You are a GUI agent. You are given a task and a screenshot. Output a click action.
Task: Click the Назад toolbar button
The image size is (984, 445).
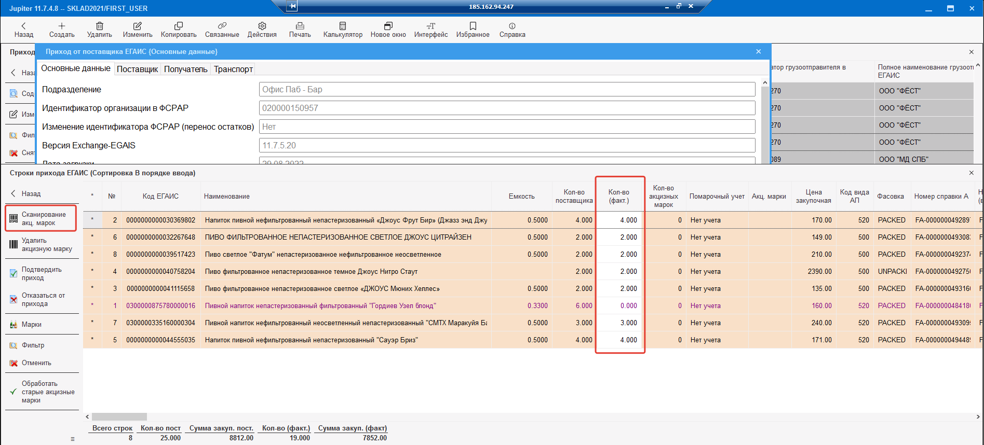click(23, 30)
